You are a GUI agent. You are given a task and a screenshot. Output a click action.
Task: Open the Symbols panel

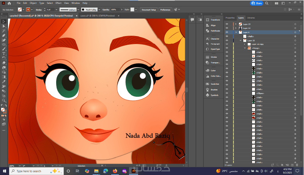click(213, 95)
